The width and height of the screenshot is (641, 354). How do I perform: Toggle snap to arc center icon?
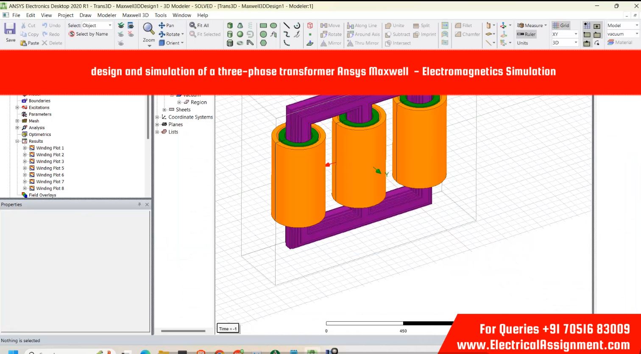point(597,43)
